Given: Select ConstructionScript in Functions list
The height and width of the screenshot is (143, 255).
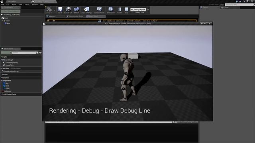Looking at the screenshot, I should [x=10, y=71].
